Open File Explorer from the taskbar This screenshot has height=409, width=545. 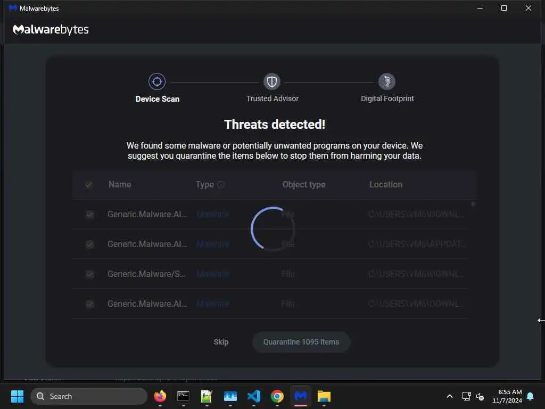(x=324, y=396)
